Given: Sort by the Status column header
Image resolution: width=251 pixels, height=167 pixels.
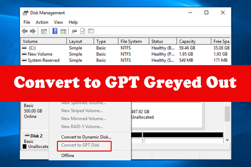Looking at the screenshot, I should (x=163, y=41).
